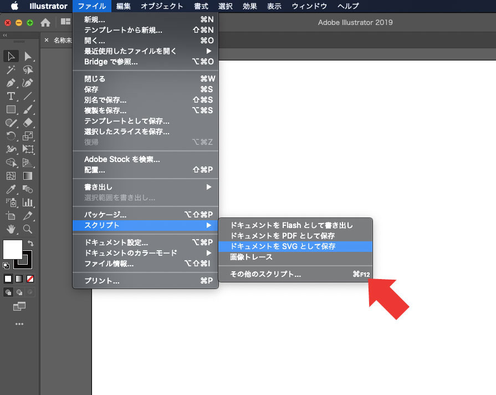Change the screen mode

pos(19,306)
